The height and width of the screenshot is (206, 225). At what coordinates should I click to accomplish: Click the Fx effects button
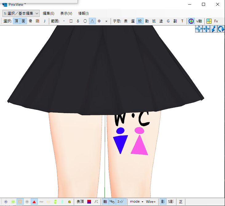coord(216,21)
